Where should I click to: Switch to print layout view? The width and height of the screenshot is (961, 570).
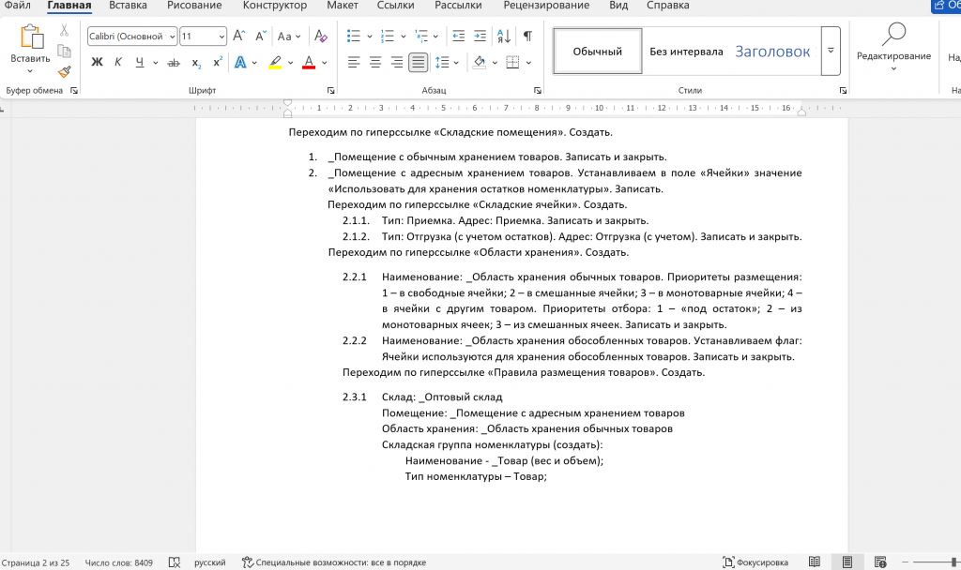point(847,562)
